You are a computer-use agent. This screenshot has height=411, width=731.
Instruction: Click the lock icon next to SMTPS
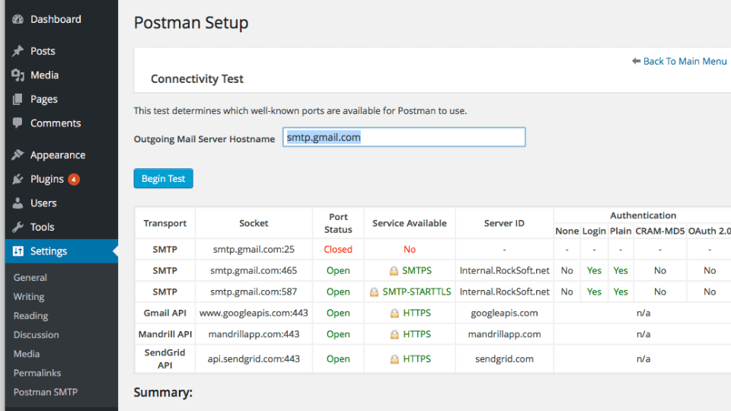394,271
